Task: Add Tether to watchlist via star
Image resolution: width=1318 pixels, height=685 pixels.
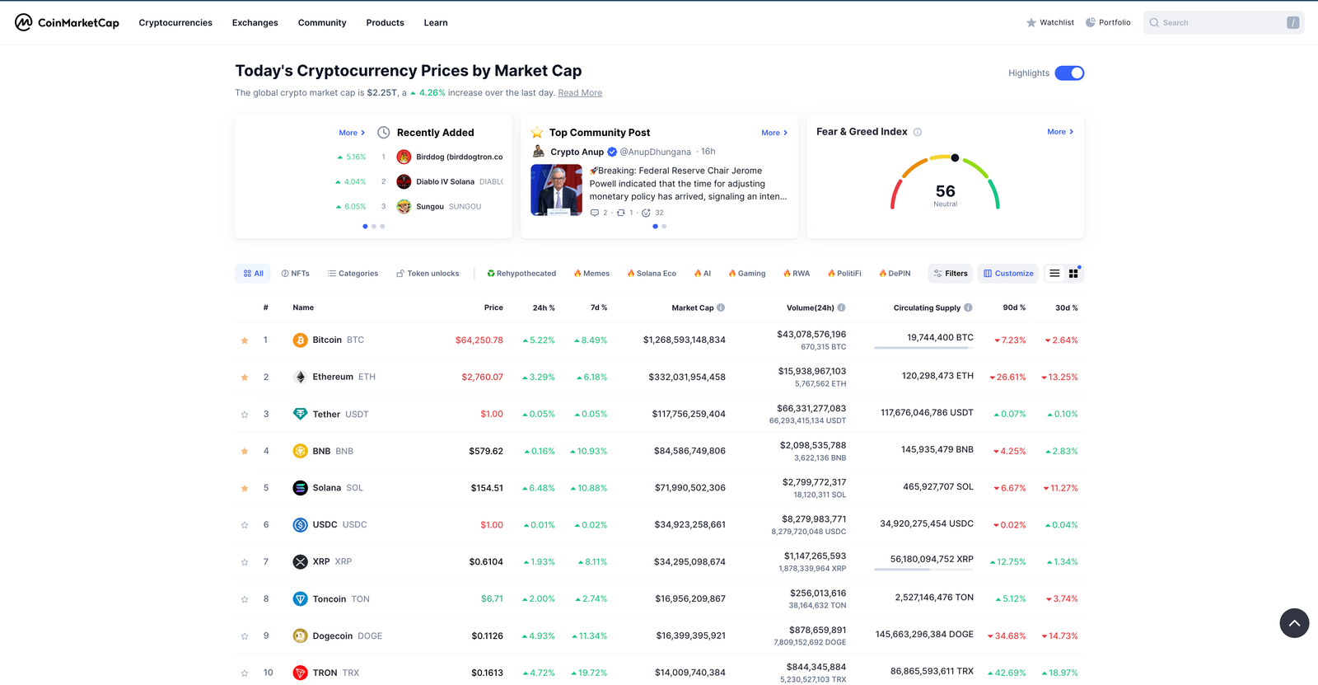Action: click(x=245, y=415)
